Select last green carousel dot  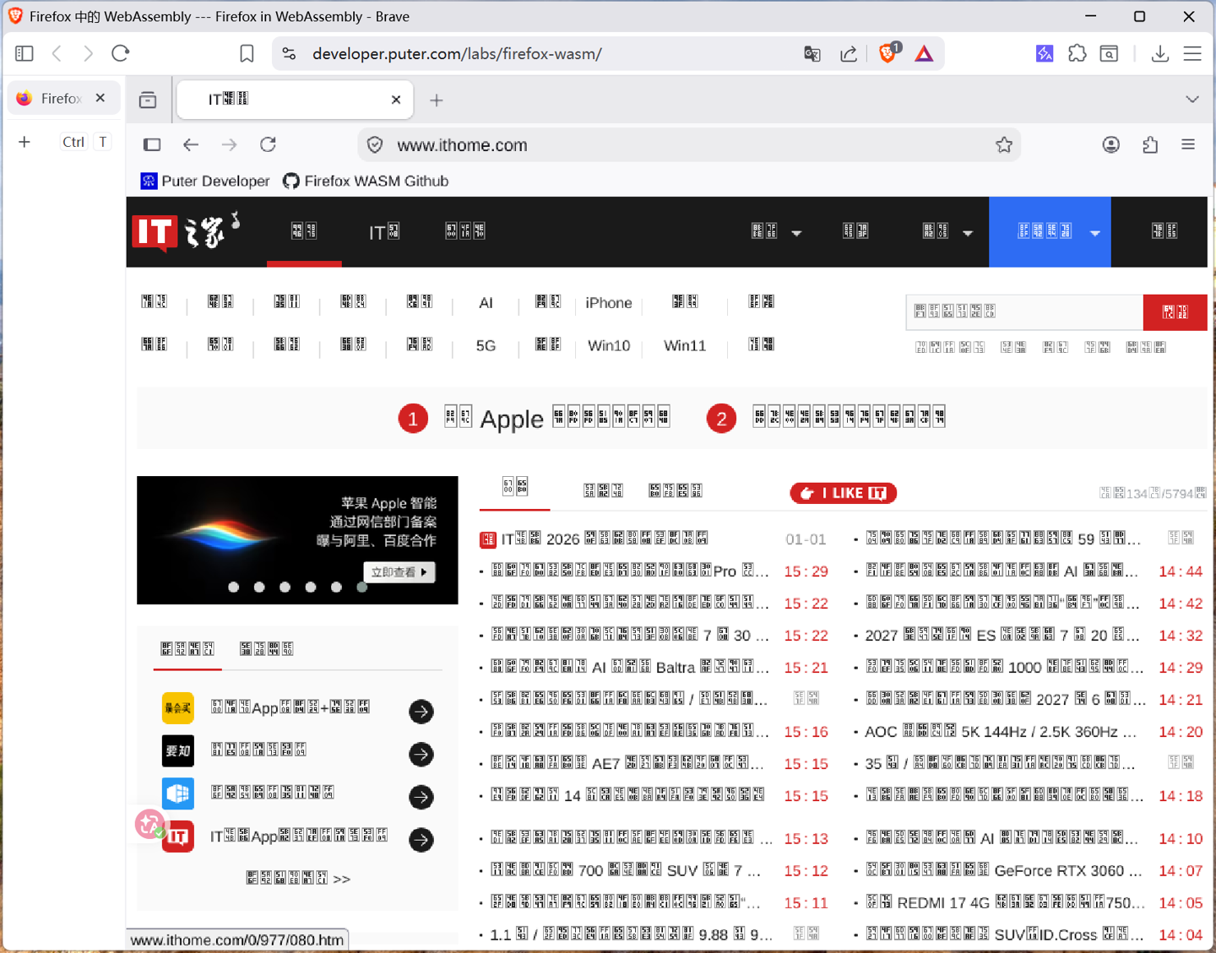point(362,588)
